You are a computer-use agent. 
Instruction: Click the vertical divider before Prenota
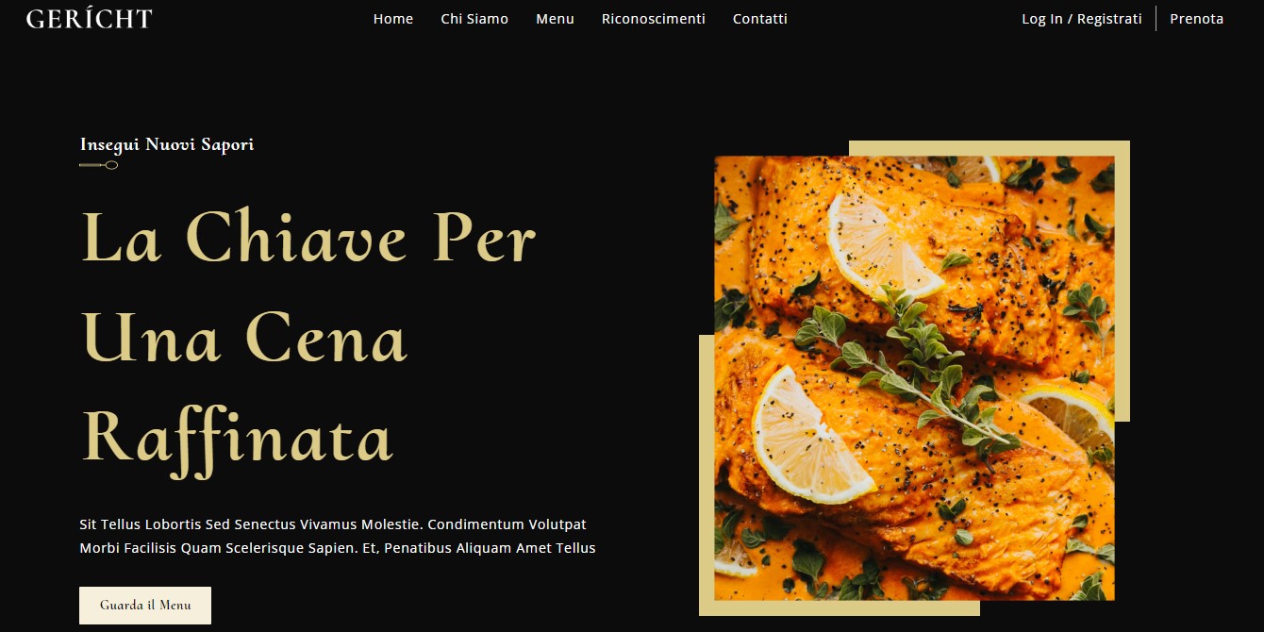point(1156,19)
